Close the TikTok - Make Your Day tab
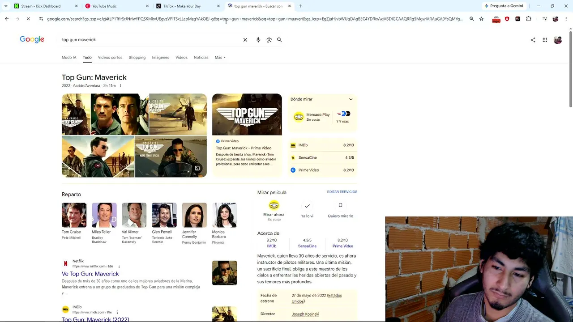Image resolution: width=573 pixels, height=322 pixels. [218, 6]
